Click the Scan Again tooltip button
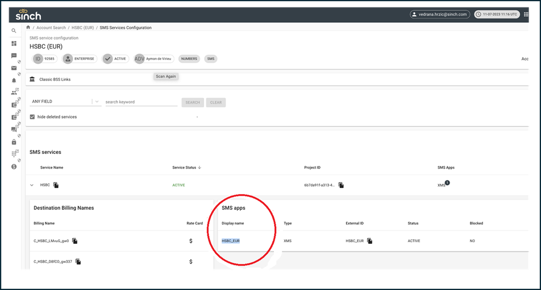 166,76
